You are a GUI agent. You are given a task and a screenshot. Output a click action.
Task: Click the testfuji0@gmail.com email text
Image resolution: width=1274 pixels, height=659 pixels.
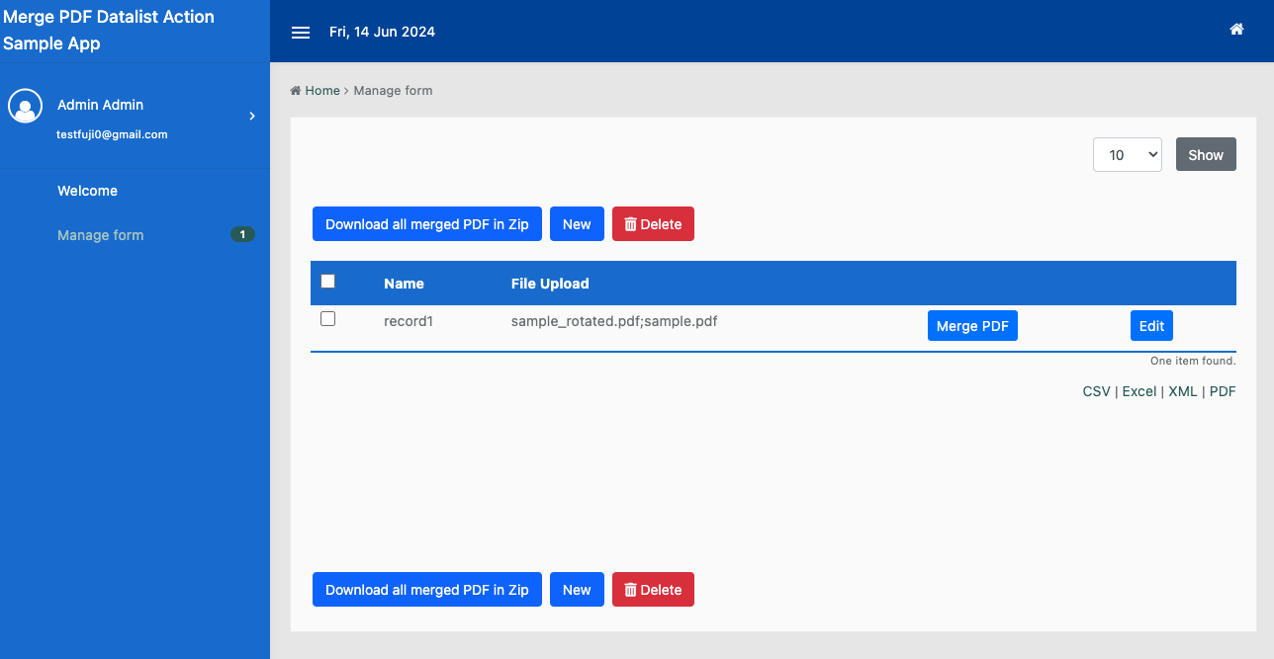coord(112,134)
